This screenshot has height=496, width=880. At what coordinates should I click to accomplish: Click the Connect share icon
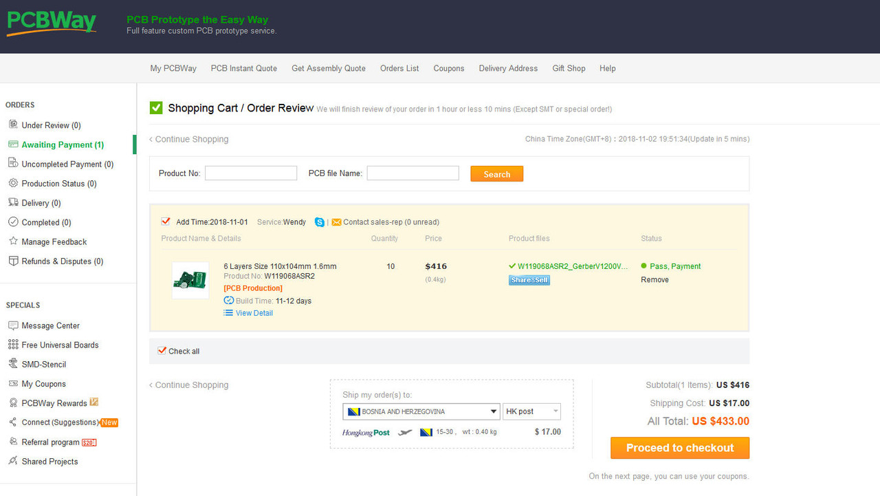13,422
